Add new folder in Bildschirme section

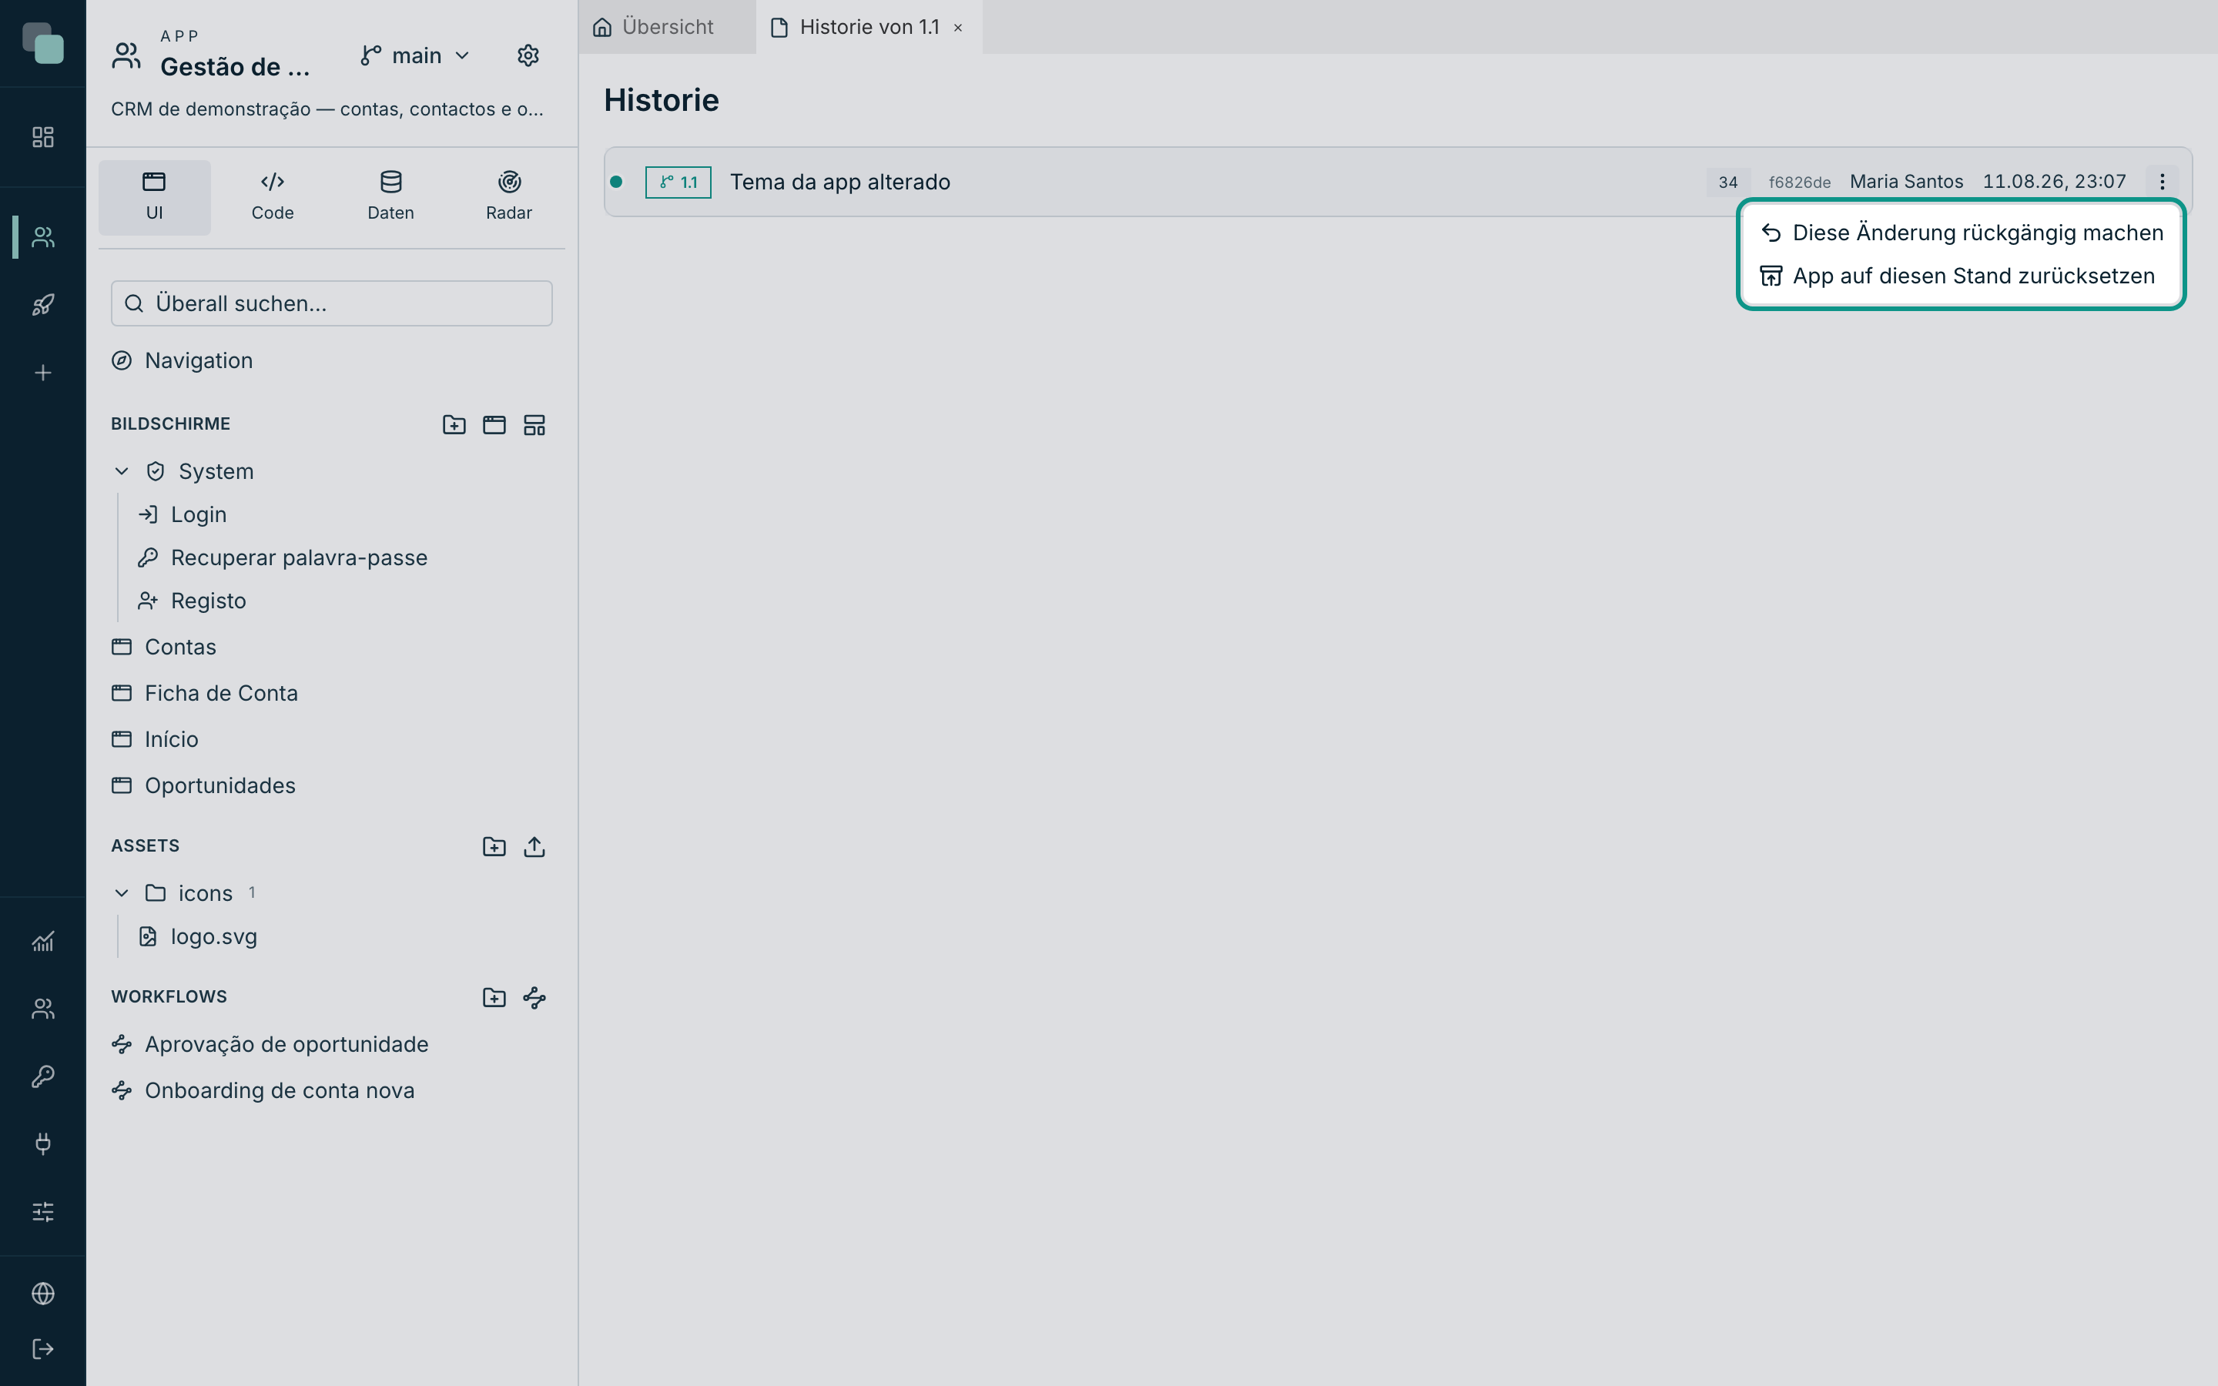(x=454, y=424)
